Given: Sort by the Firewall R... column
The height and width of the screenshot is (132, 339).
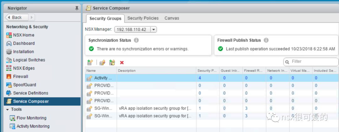Looking at the screenshot, I should (254, 71).
